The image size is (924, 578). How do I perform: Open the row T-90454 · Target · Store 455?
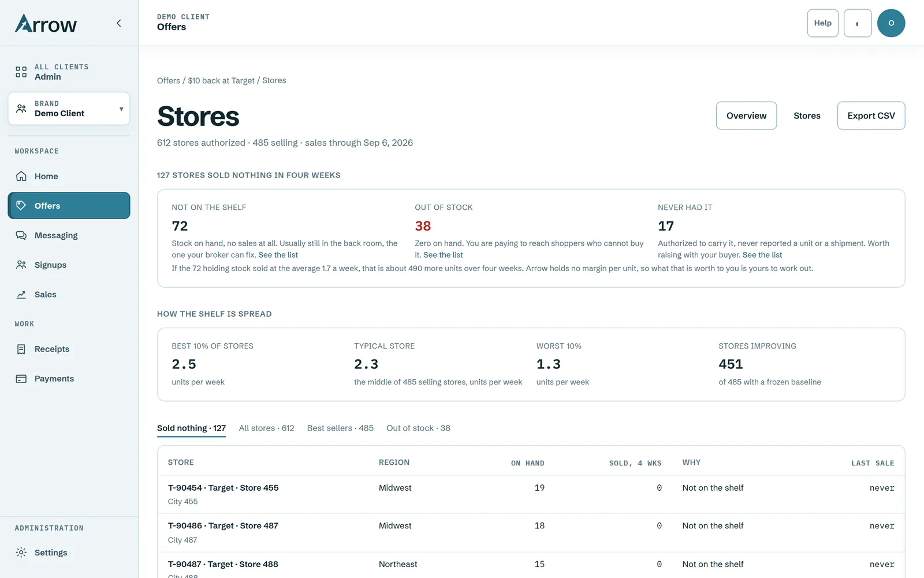(531, 495)
